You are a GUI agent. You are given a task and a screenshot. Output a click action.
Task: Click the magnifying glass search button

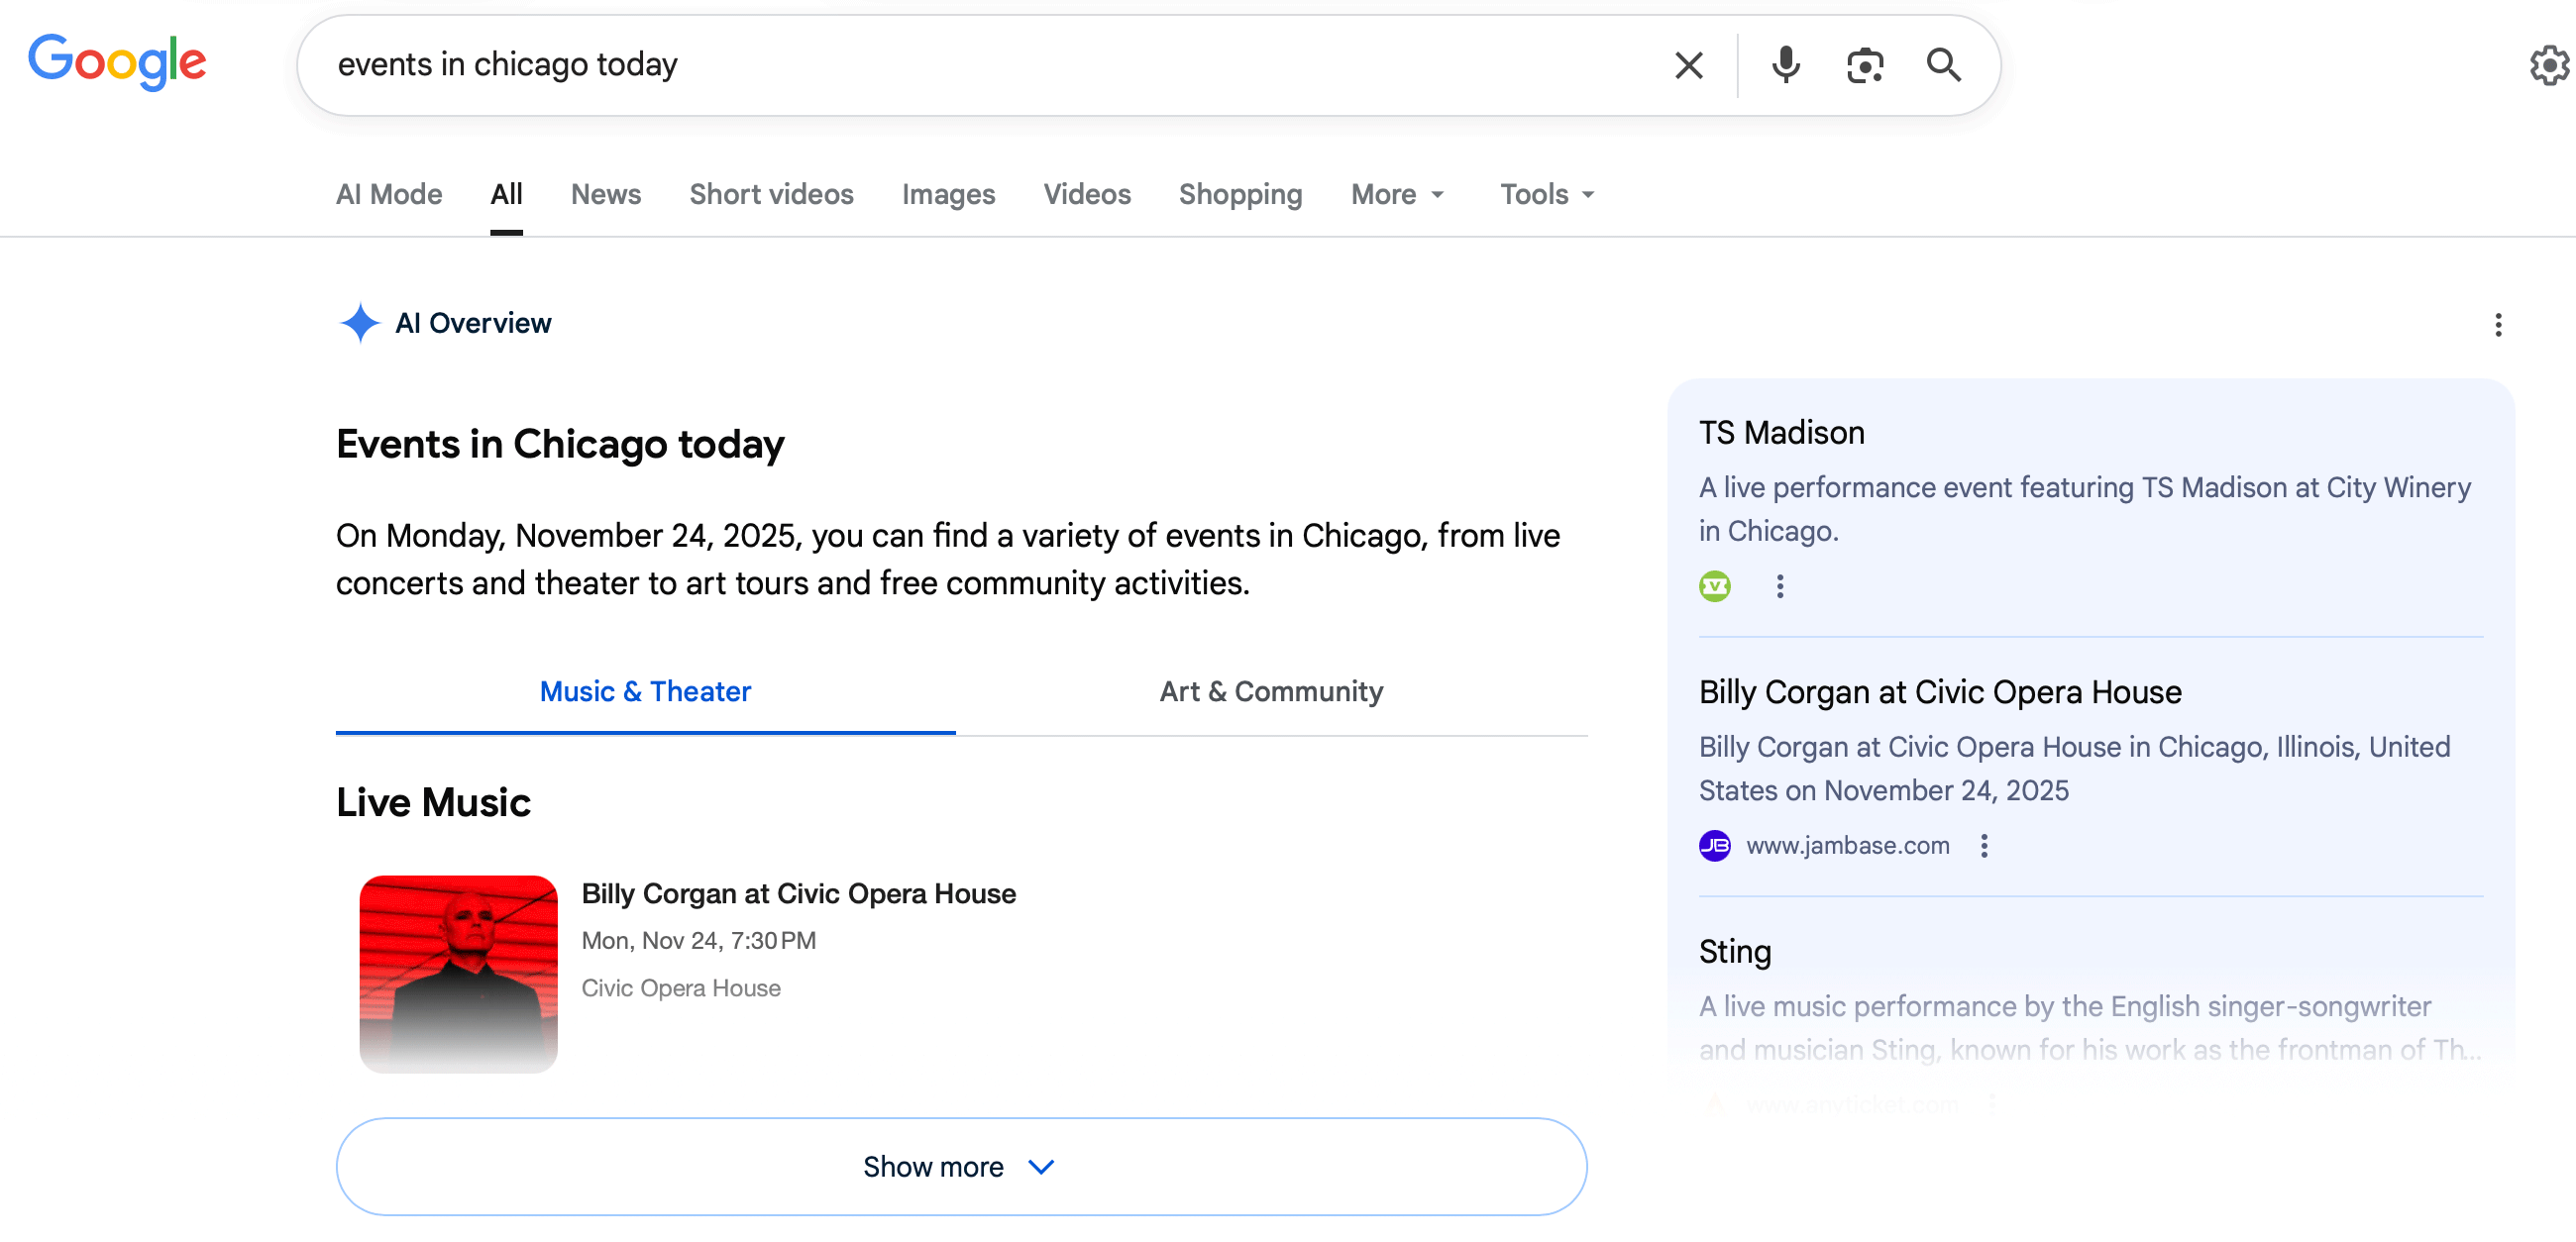pos(1943,66)
